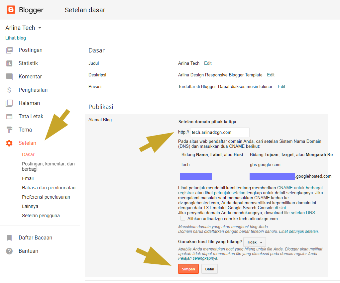The height and width of the screenshot is (283, 340).
Task: Open Tata Letak menu item
Action: pyautogui.click(x=31, y=116)
